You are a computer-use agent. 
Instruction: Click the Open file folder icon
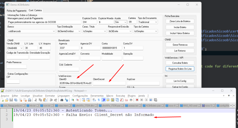[7, 100]
